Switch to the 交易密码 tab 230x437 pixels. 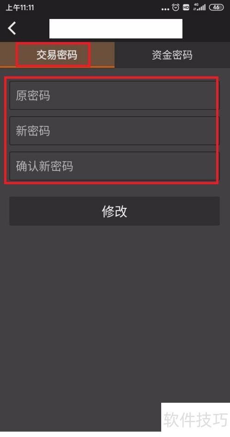(57, 55)
